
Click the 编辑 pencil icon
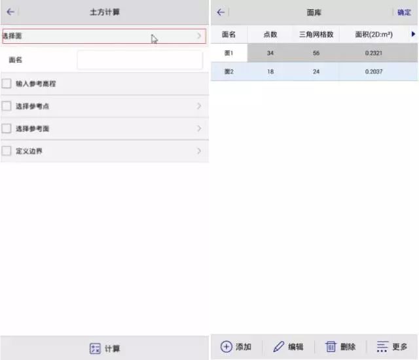279,347
